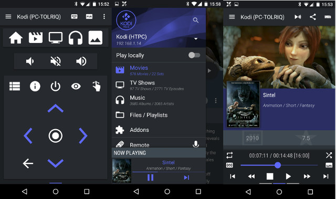This screenshot has width=336, height=199.
Task: Toggle shuffle playback icon
Action: (329, 155)
